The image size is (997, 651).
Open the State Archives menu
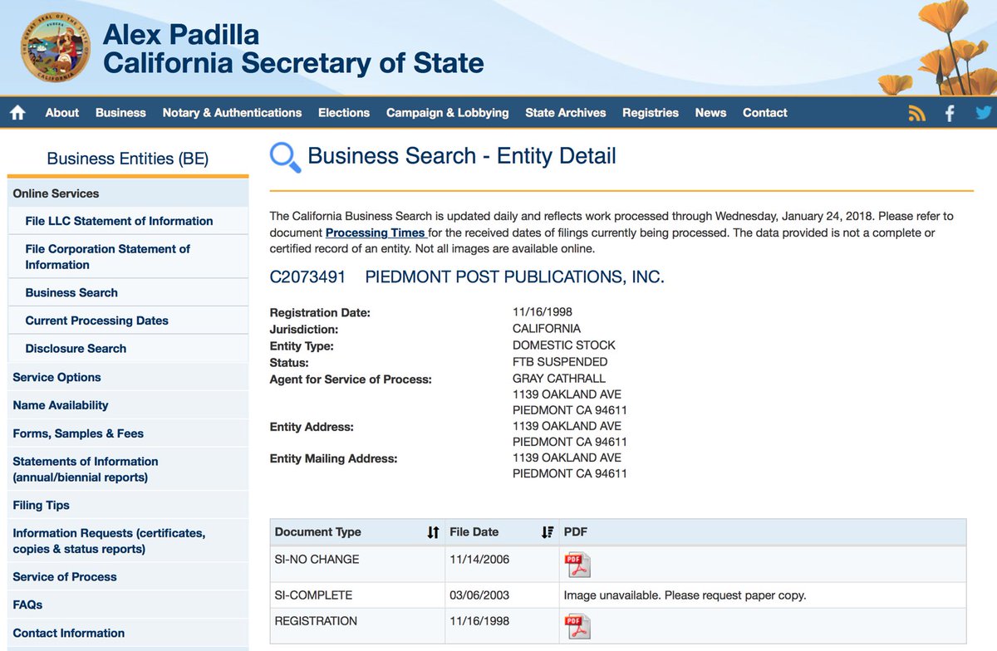[x=566, y=113]
